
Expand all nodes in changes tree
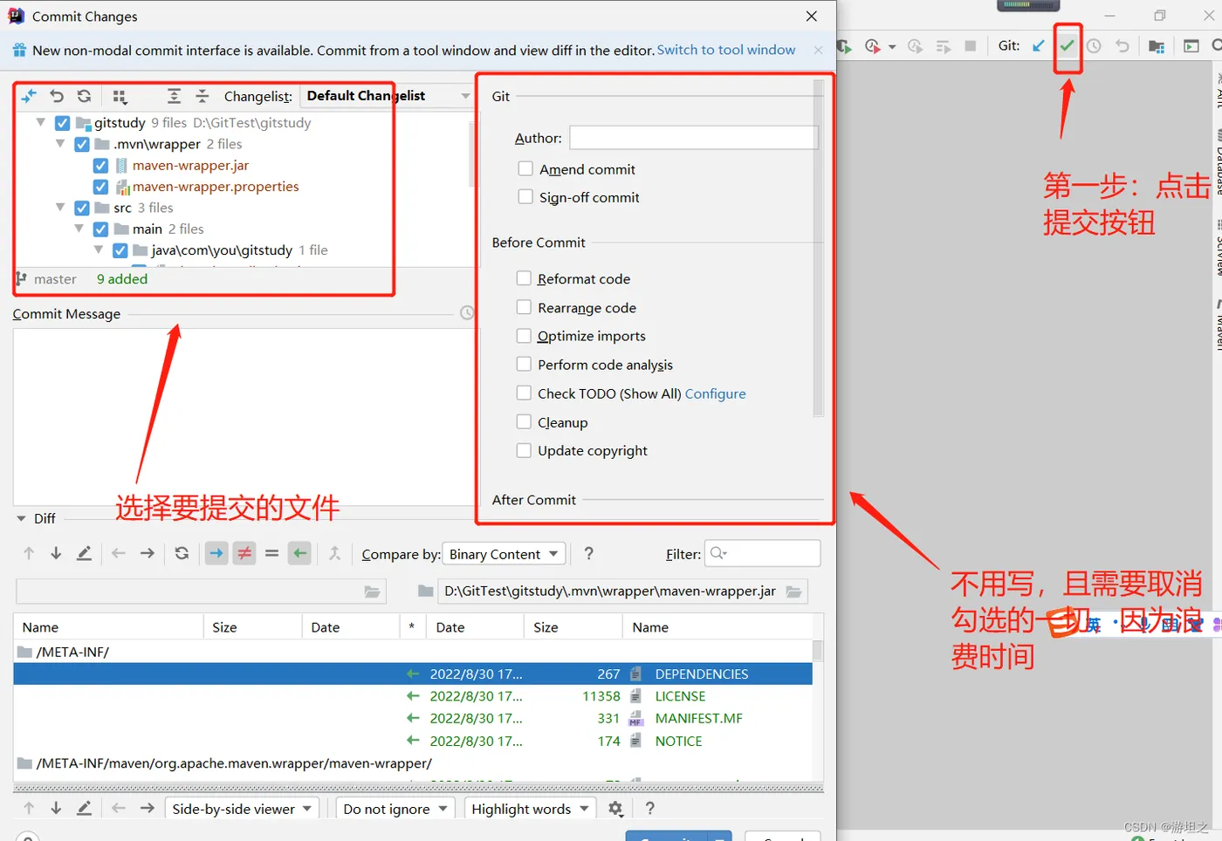click(x=175, y=96)
